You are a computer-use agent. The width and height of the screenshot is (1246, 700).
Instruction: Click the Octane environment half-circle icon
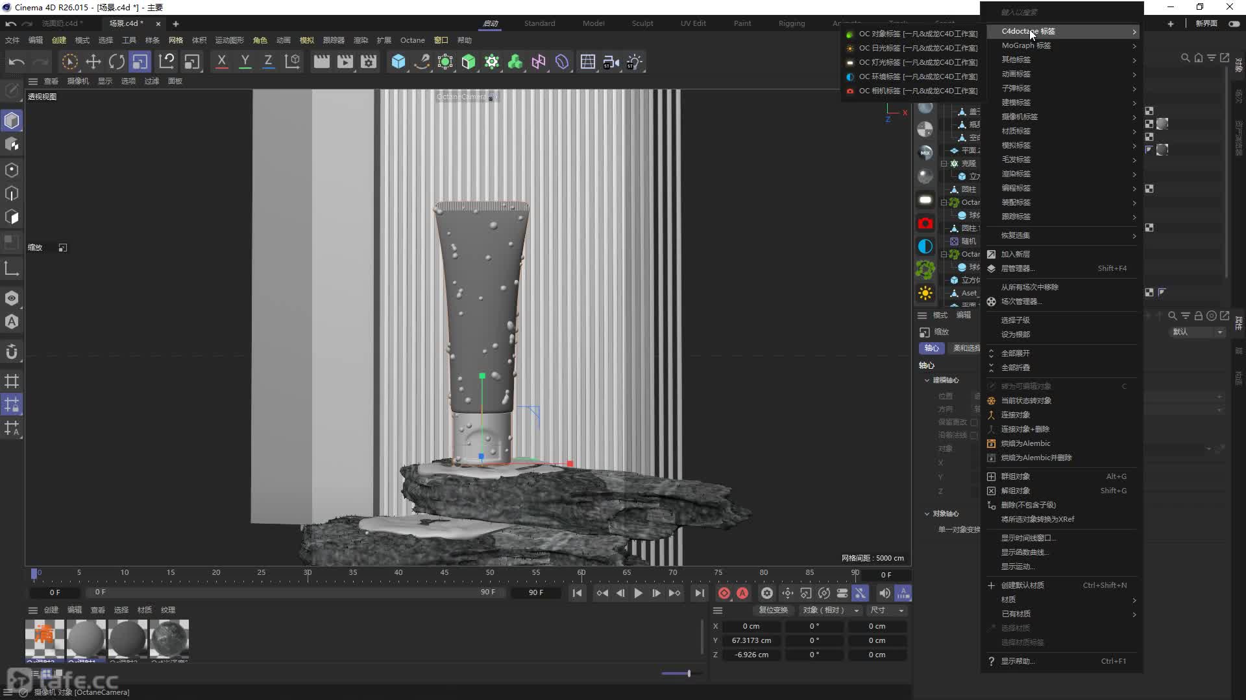click(x=925, y=246)
